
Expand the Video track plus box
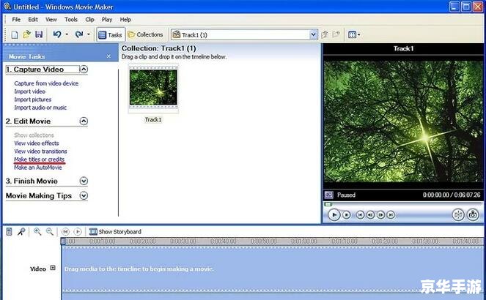point(53,268)
